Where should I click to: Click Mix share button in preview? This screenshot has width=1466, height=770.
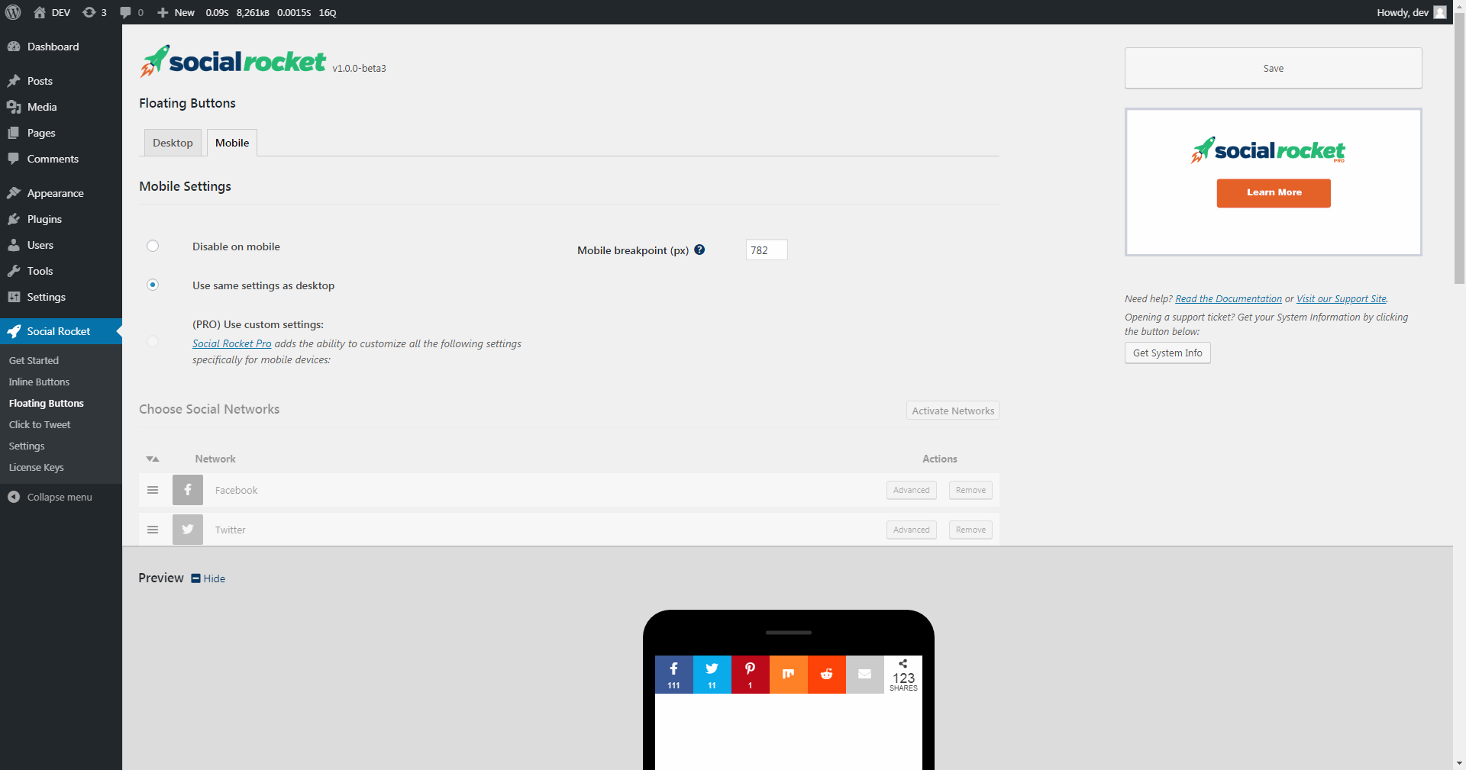789,675
